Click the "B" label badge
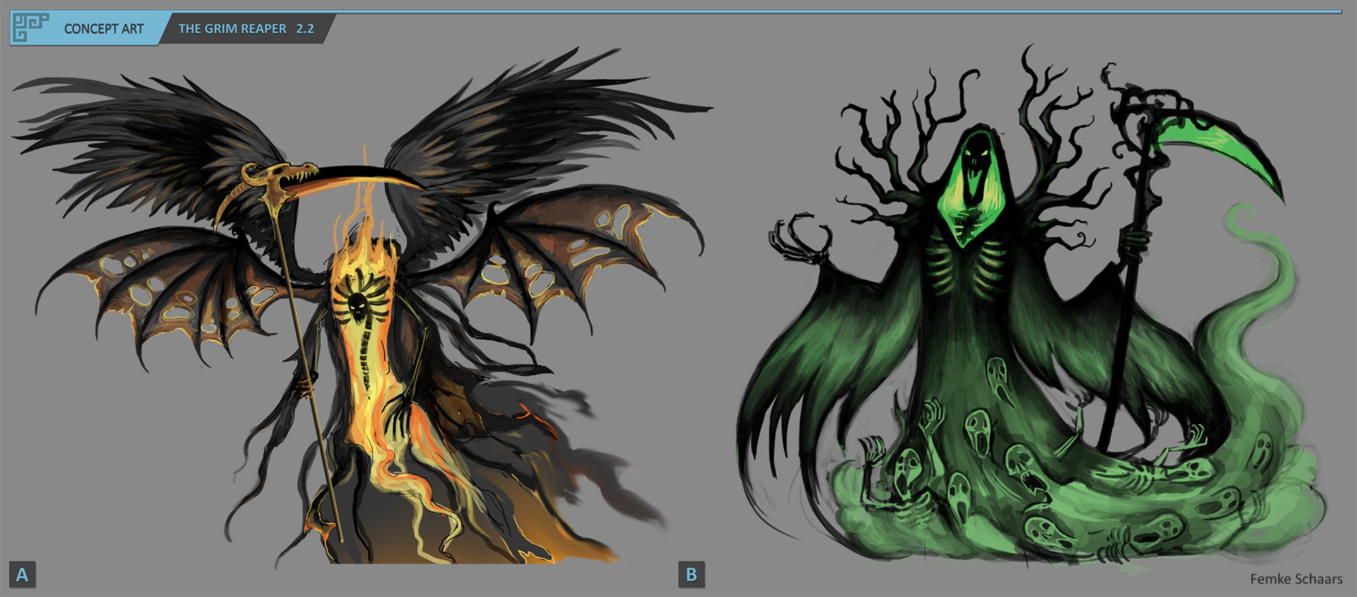Image resolution: width=1357 pixels, height=597 pixels. (x=691, y=574)
